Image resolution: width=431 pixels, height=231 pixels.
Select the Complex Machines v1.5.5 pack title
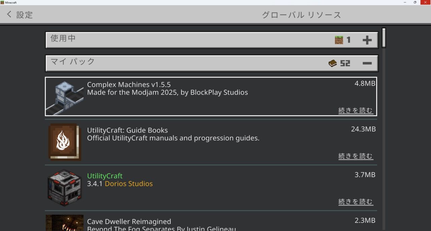pyautogui.click(x=129, y=85)
